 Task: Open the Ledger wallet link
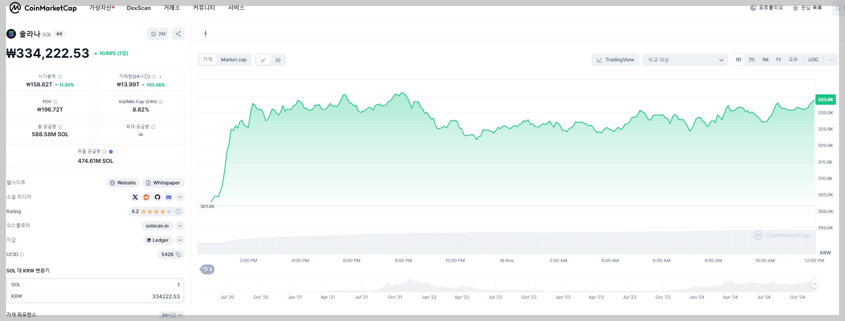158,240
